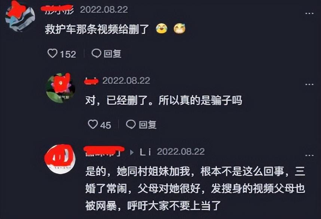This screenshot has height=219, width=321.
Task: Click the reply bubble icon under the second comment
Action: pos(131,124)
